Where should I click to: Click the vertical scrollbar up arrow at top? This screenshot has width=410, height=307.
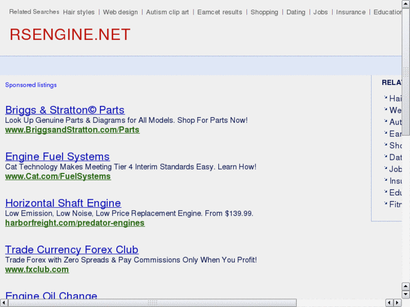[x=406, y=4]
